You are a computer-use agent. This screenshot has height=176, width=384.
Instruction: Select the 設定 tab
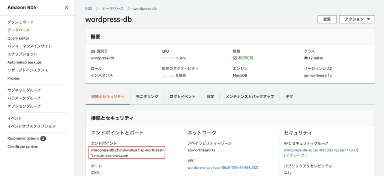pyautogui.click(x=210, y=96)
